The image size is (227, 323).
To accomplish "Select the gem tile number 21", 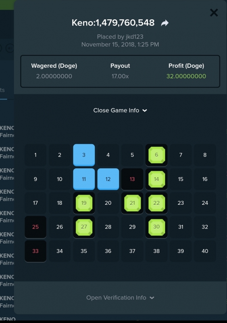I will 132,203.
